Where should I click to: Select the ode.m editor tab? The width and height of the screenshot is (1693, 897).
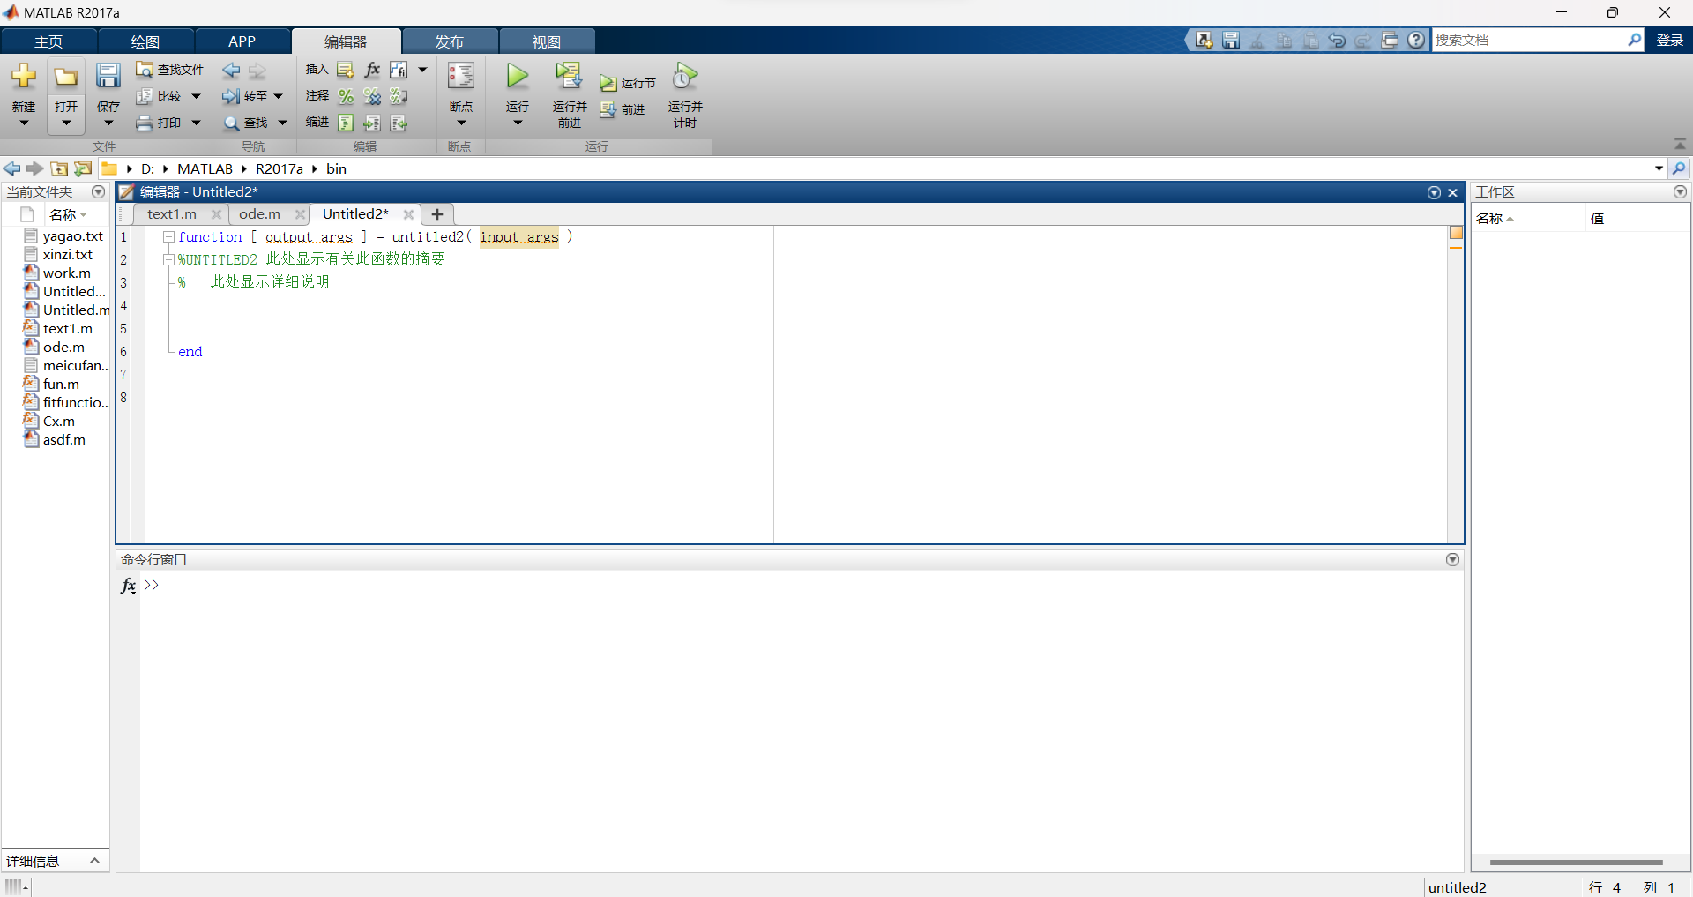pos(259,214)
